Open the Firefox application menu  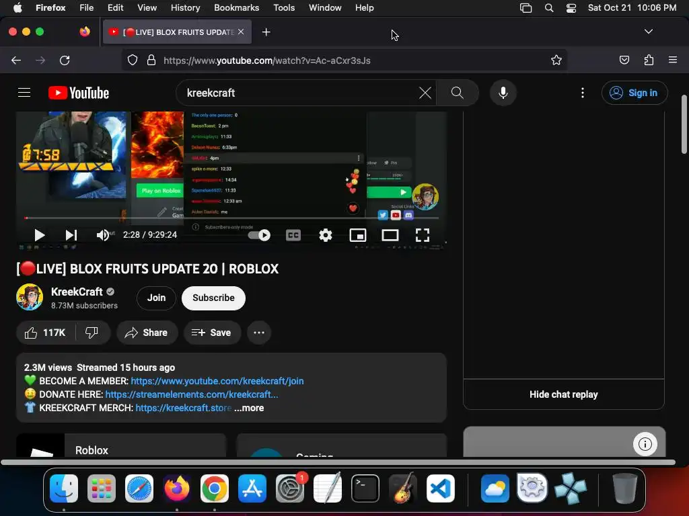[x=673, y=60]
